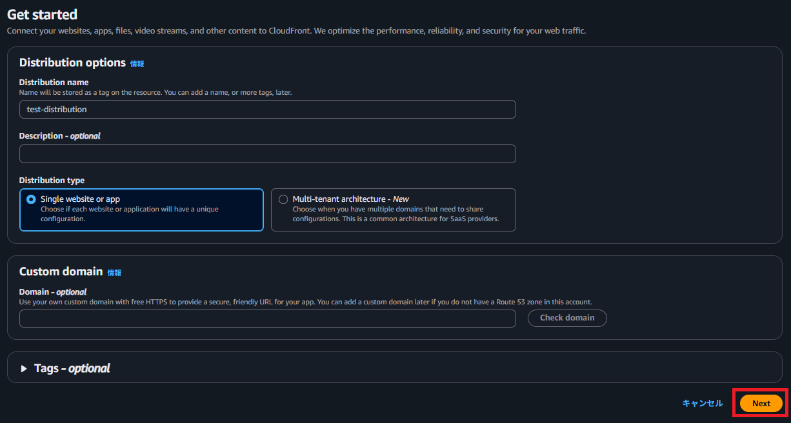Expand the Tags optional section

pos(25,369)
